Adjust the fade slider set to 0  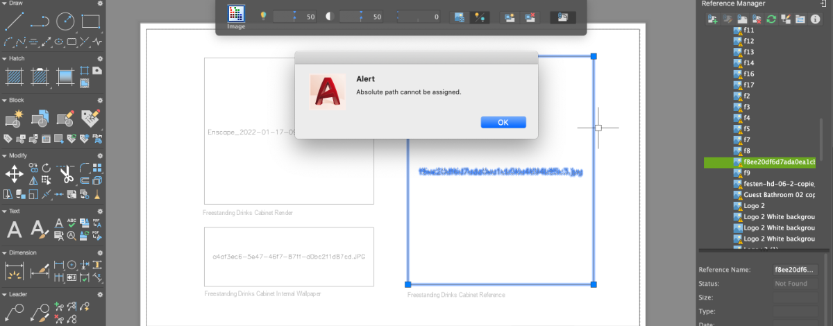coord(419,16)
